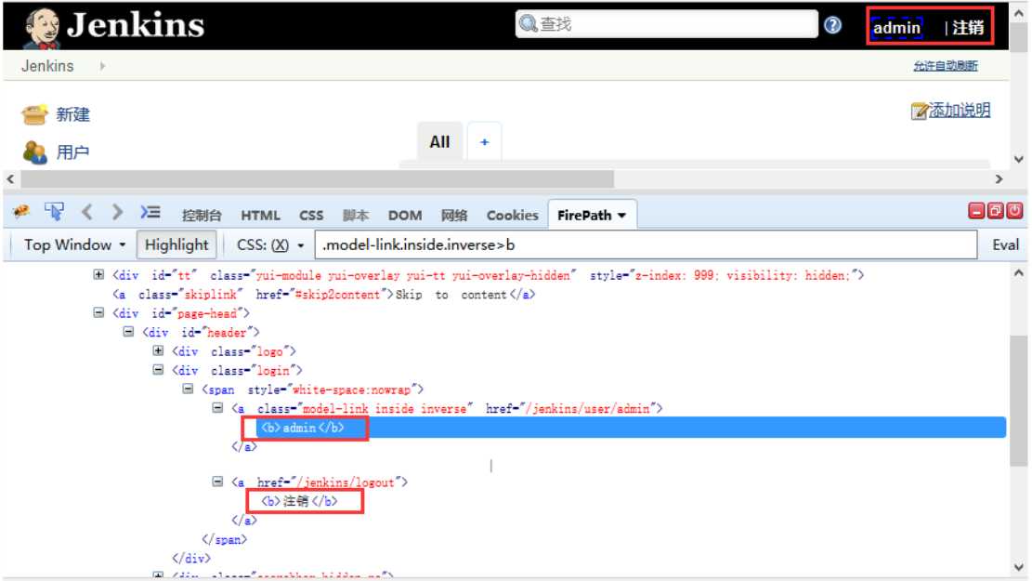Expand the div id="tt" node

[98, 274]
